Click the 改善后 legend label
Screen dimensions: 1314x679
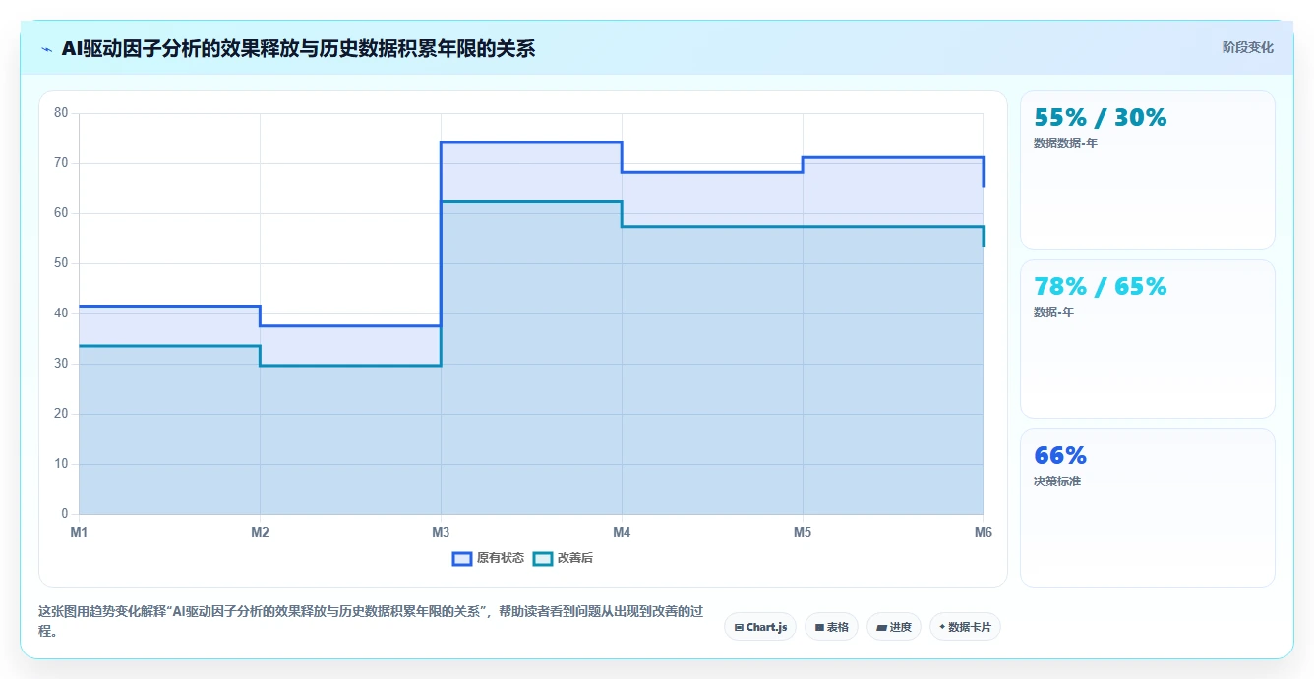pos(575,558)
